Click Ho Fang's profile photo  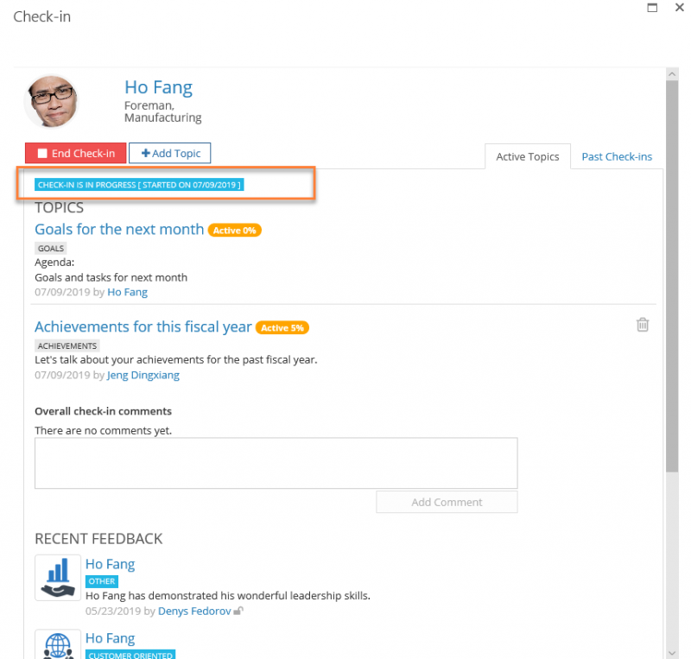pyautogui.click(x=50, y=100)
